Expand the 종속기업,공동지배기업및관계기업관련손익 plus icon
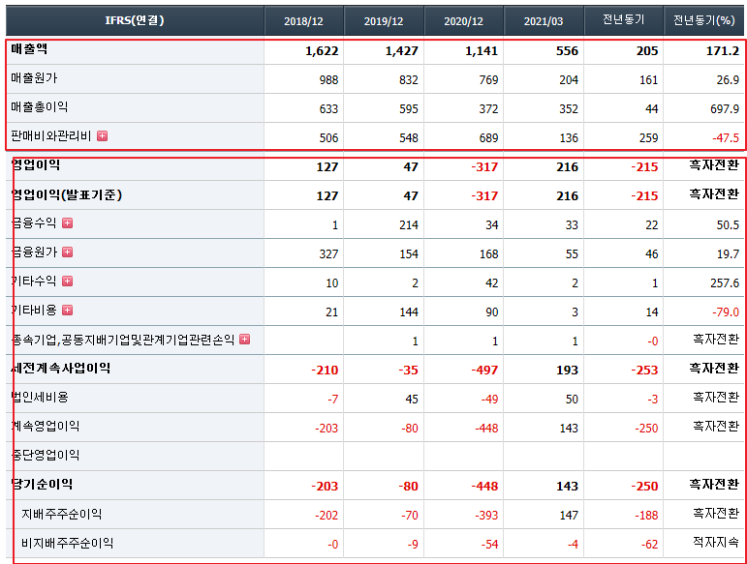This screenshot has height=564, width=747. [244, 340]
